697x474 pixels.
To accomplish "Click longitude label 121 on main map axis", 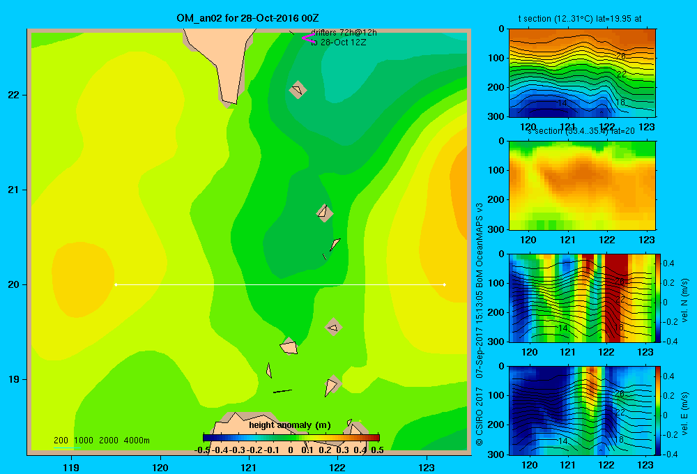I will click(x=249, y=468).
